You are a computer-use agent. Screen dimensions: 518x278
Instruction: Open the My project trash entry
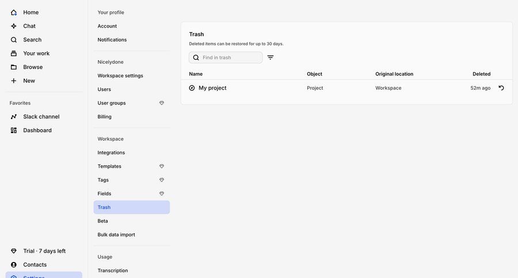(212, 88)
